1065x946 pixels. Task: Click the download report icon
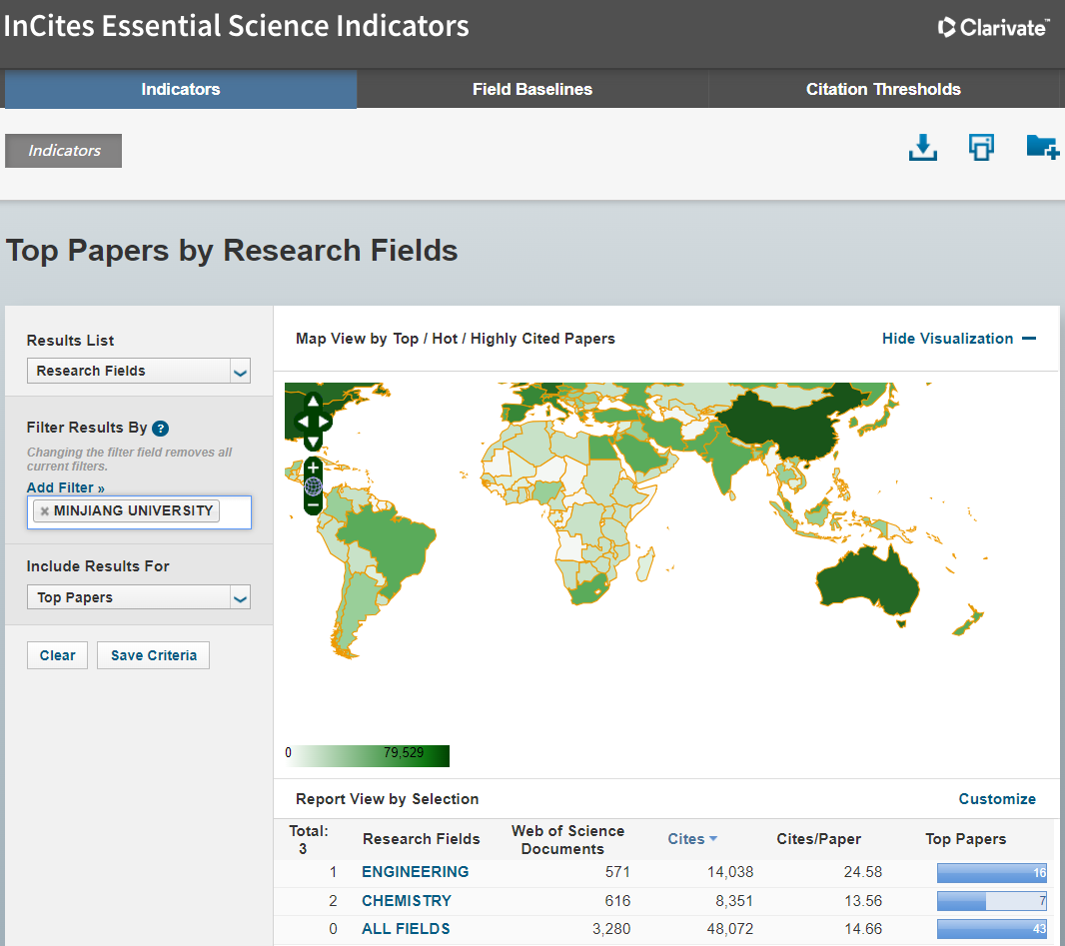point(922,148)
